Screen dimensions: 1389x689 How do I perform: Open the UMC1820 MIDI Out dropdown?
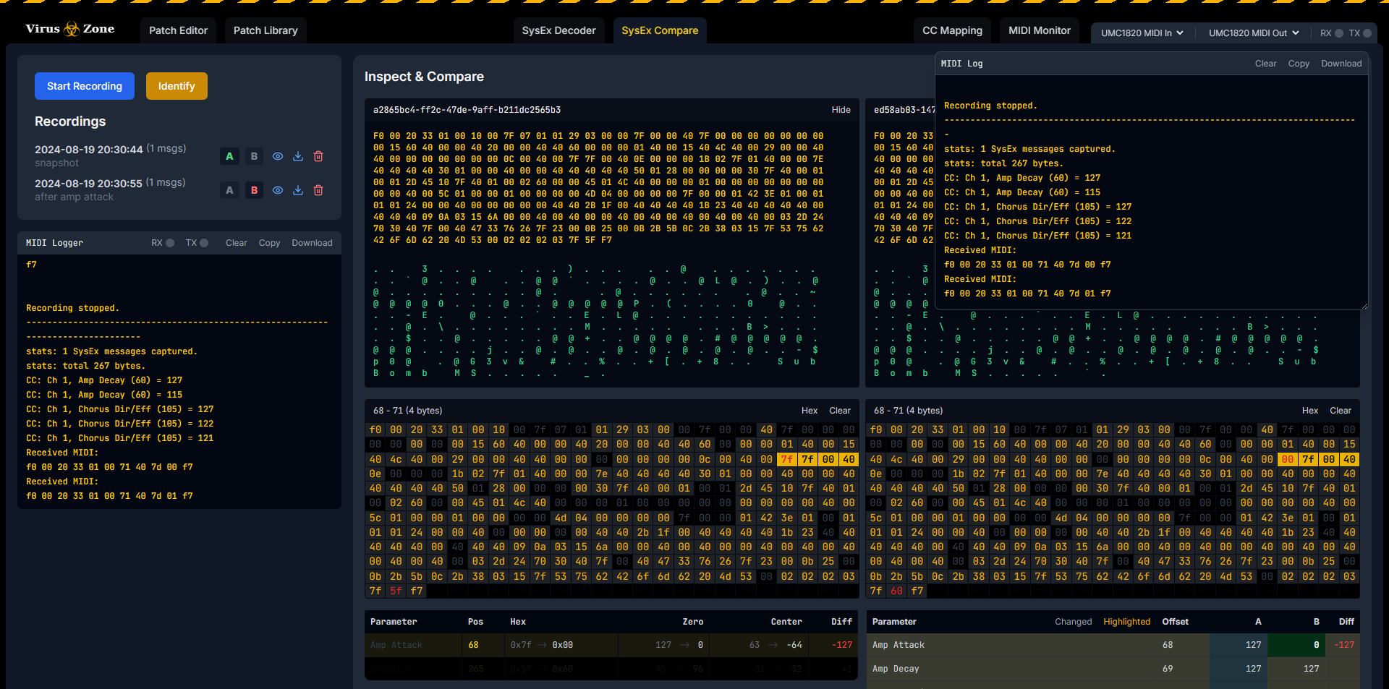1253,33
